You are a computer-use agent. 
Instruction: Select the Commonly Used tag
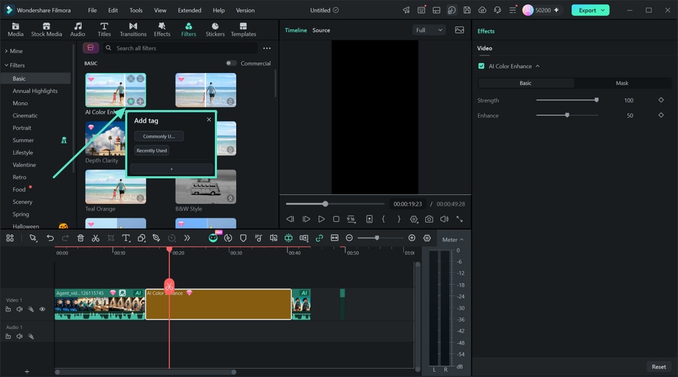point(159,136)
